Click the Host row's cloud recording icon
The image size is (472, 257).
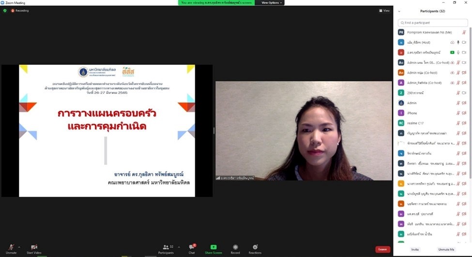(x=452, y=43)
